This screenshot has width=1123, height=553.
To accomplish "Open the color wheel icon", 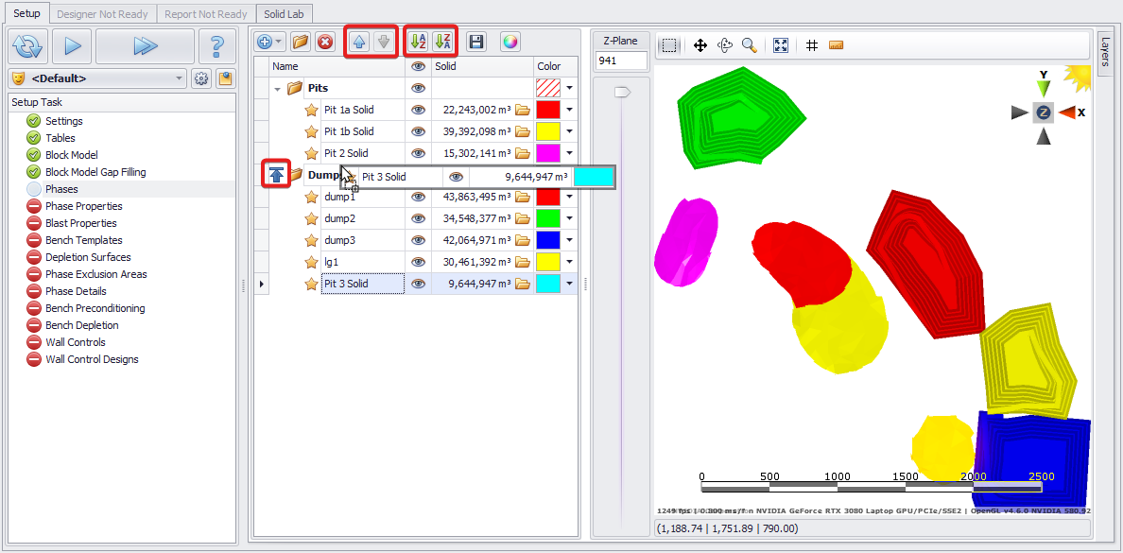I will pyautogui.click(x=510, y=42).
